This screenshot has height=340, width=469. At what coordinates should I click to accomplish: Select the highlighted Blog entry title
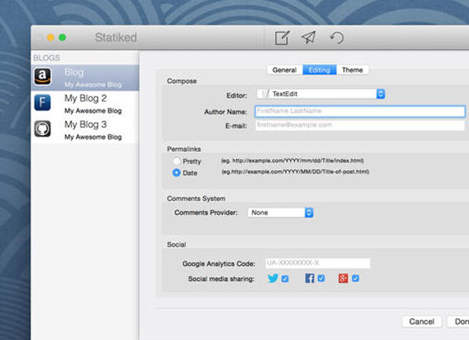click(74, 72)
